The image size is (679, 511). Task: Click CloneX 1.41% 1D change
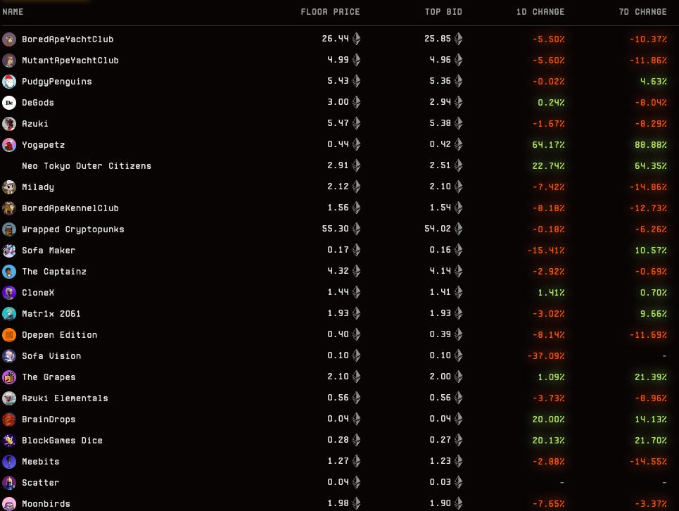[551, 293]
